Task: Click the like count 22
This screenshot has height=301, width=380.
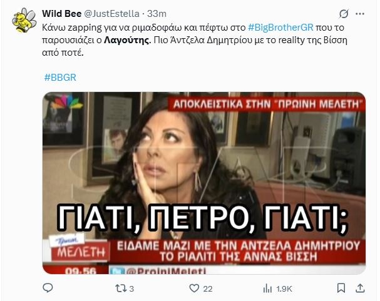Action: pyautogui.click(x=208, y=288)
